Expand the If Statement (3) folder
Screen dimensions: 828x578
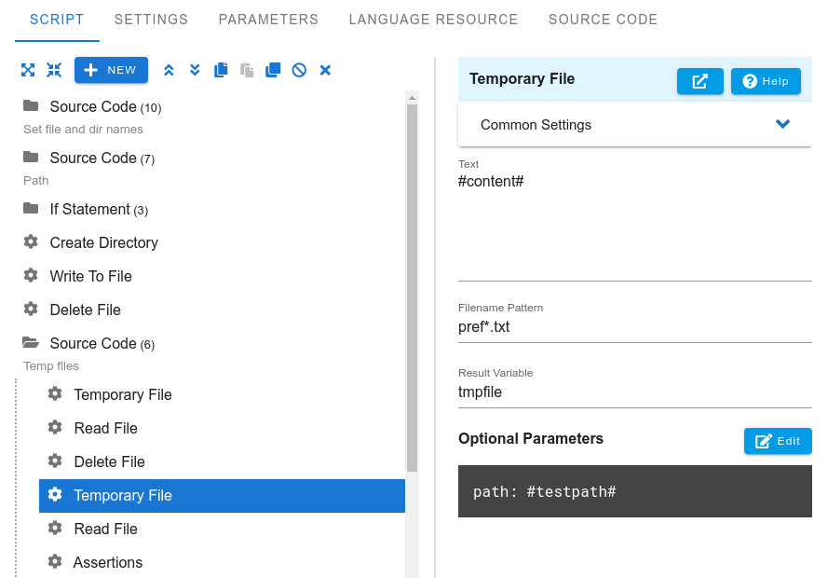(x=31, y=209)
